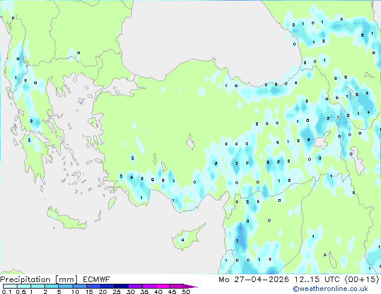Viewport: 381px width, 294px height.
Task: Pick the 10–15 mm blue legend swatch
Action: click(79, 286)
